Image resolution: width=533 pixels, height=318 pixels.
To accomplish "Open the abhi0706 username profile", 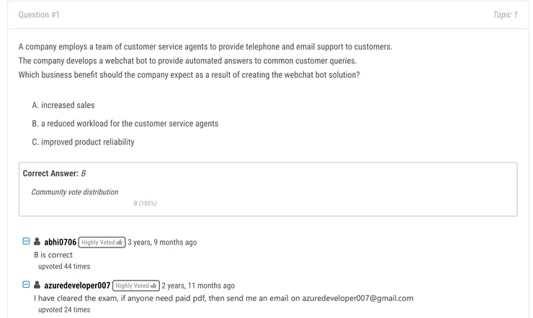I will coord(60,242).
